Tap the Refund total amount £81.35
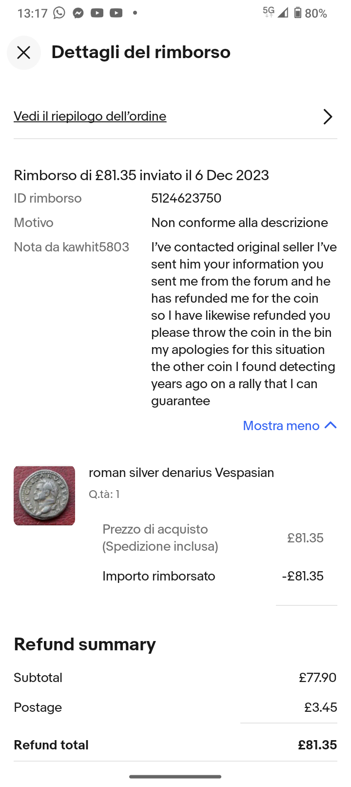The height and width of the screenshot is (787, 351). click(317, 745)
